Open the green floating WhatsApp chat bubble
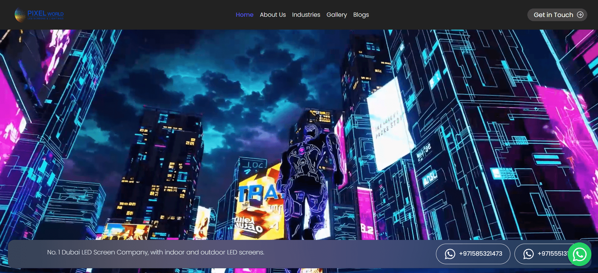This screenshot has height=273, width=598. 579,254
